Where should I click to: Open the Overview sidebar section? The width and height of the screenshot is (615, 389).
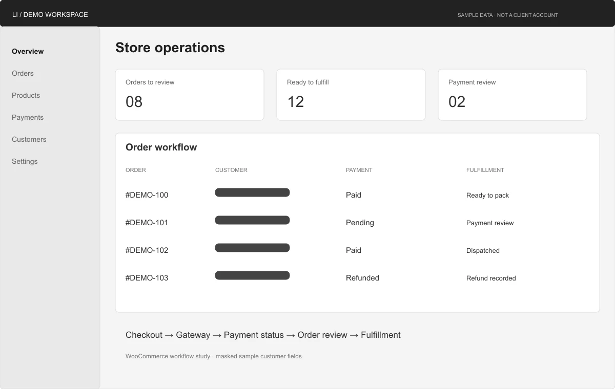tap(28, 51)
